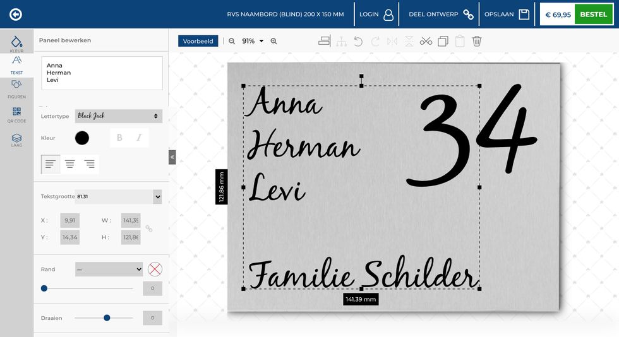Toggle bold text formatting
Screen dimensions: 619x337
(119, 138)
